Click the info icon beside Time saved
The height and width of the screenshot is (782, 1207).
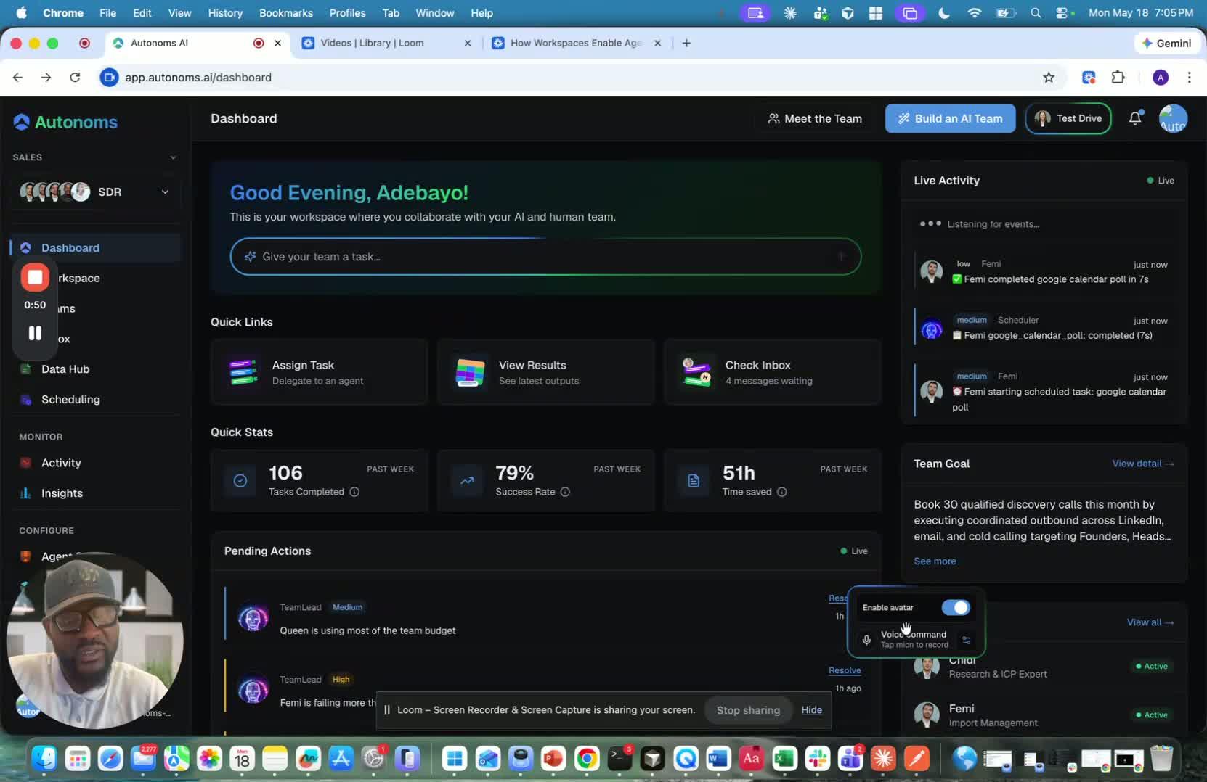[782, 492]
